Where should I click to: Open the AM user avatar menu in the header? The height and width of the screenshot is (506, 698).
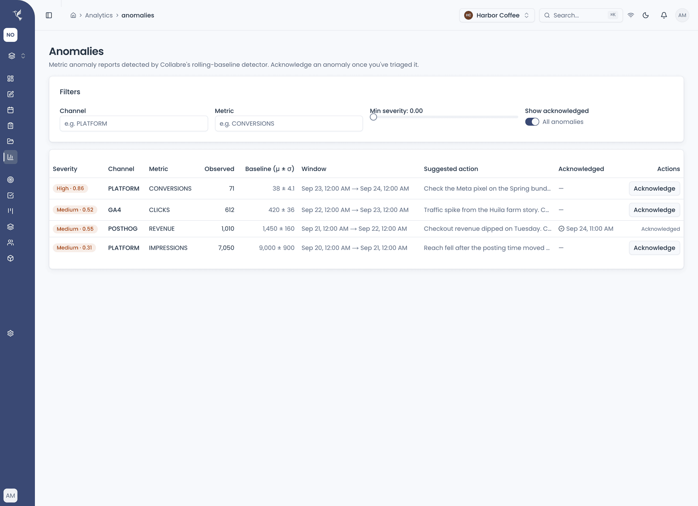682,15
